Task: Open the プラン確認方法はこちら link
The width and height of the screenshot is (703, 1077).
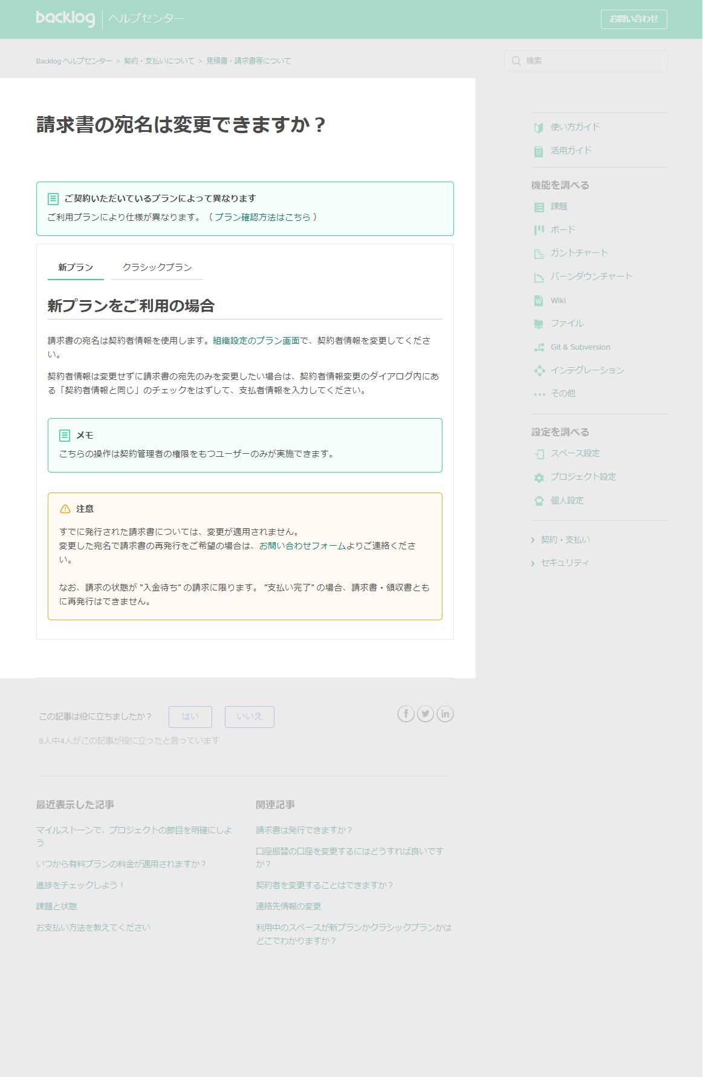Action: [x=262, y=217]
